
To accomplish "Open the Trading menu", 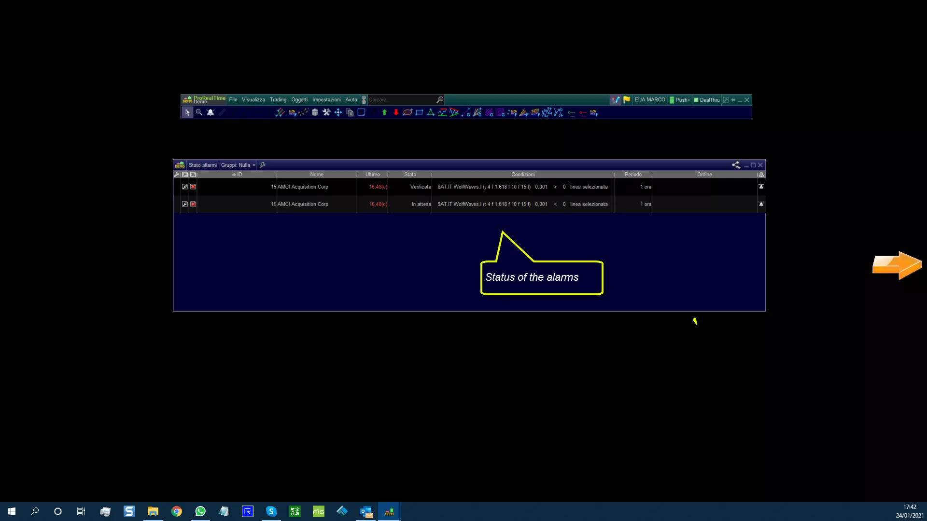I will coord(278,100).
